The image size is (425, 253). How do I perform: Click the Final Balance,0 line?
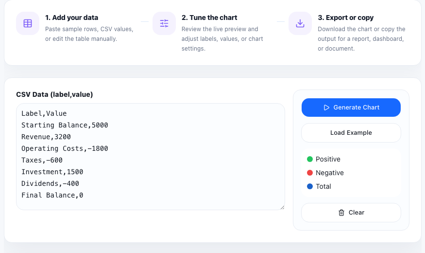point(52,195)
